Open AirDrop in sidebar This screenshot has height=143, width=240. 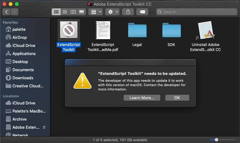16,37
